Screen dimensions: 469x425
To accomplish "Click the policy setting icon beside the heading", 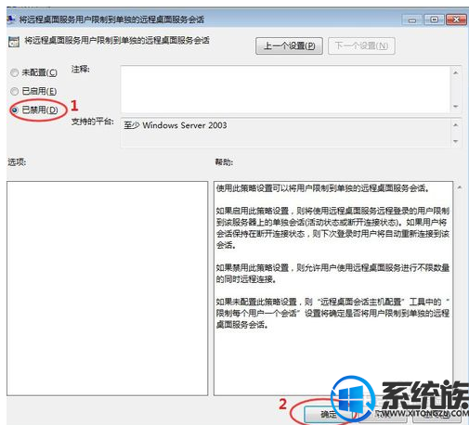I will [x=14, y=42].
